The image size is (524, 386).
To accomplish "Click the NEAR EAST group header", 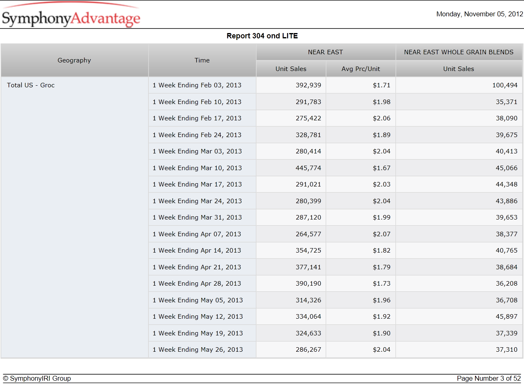I will 326,52.
